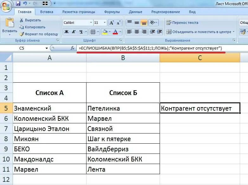Image resolution: width=248 pixels, height=185 pixels.
Task: Switch to the Главная tab
Action: coord(25,12)
